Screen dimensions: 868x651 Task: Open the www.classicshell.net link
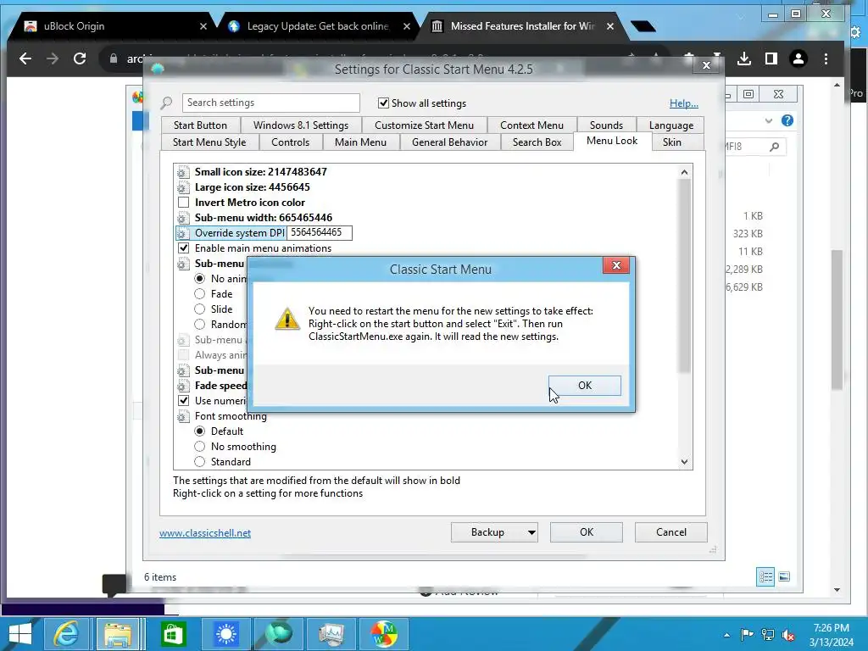(205, 532)
